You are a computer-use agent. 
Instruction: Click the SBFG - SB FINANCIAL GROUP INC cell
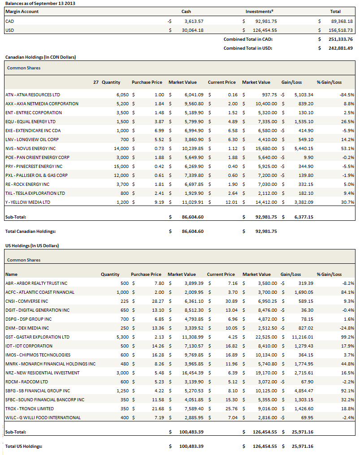38,391
